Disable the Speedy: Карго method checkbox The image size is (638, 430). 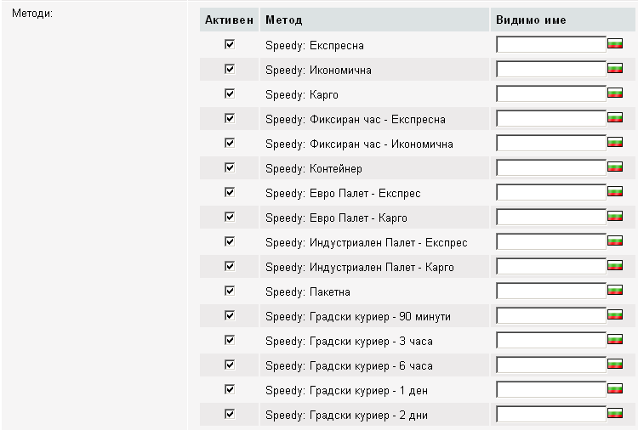(230, 93)
